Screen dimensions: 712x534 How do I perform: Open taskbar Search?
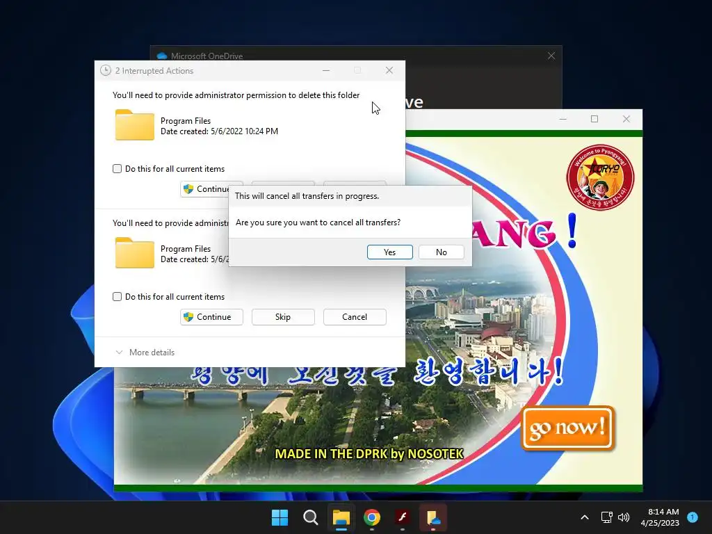311,517
